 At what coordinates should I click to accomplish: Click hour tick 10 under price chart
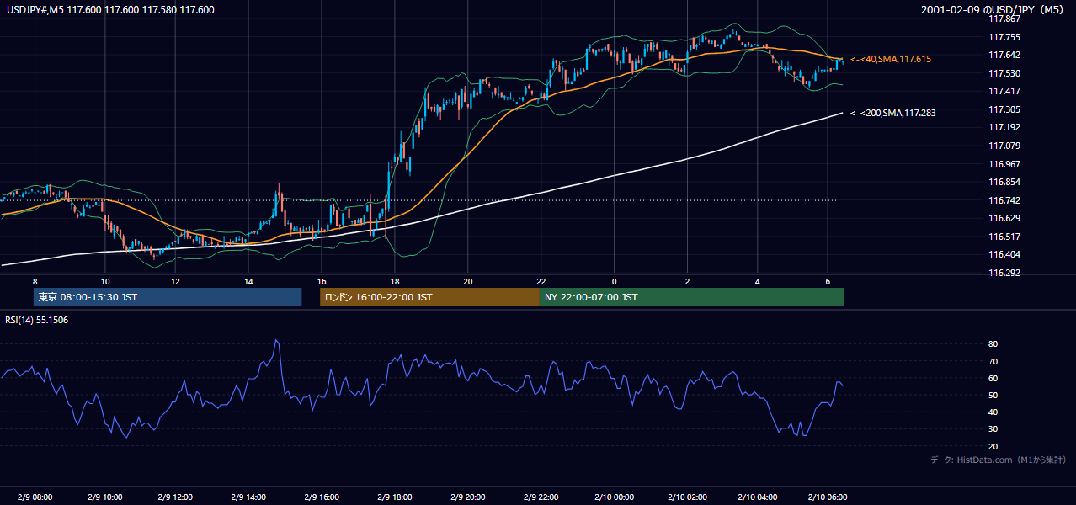coord(105,281)
